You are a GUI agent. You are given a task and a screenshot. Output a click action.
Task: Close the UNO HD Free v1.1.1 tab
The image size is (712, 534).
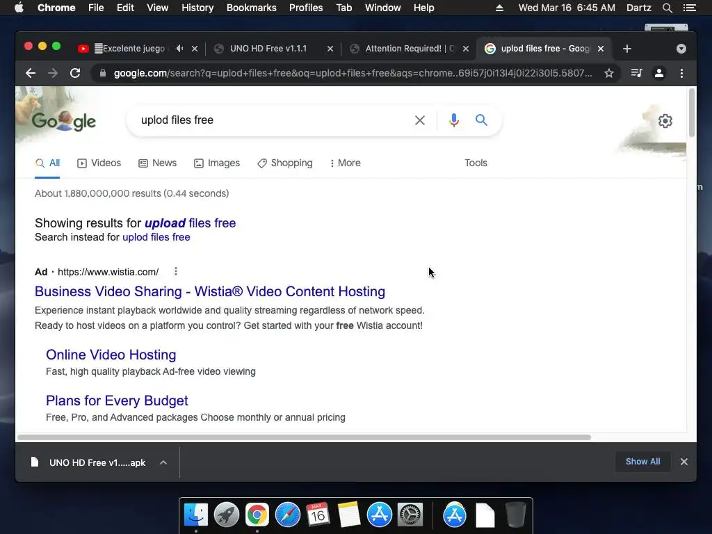(x=330, y=49)
